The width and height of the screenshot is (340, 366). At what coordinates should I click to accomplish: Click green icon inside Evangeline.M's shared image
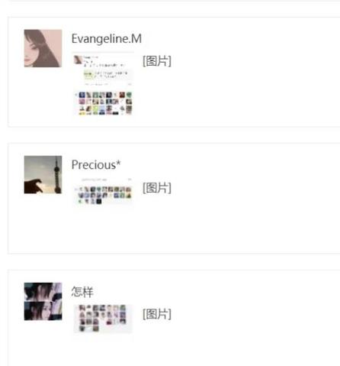(88, 75)
